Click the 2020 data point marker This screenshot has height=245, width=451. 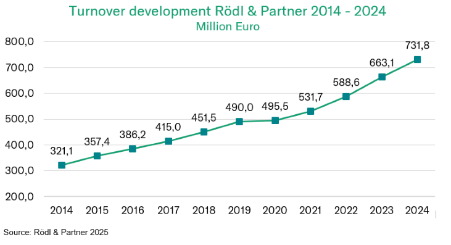(x=275, y=120)
